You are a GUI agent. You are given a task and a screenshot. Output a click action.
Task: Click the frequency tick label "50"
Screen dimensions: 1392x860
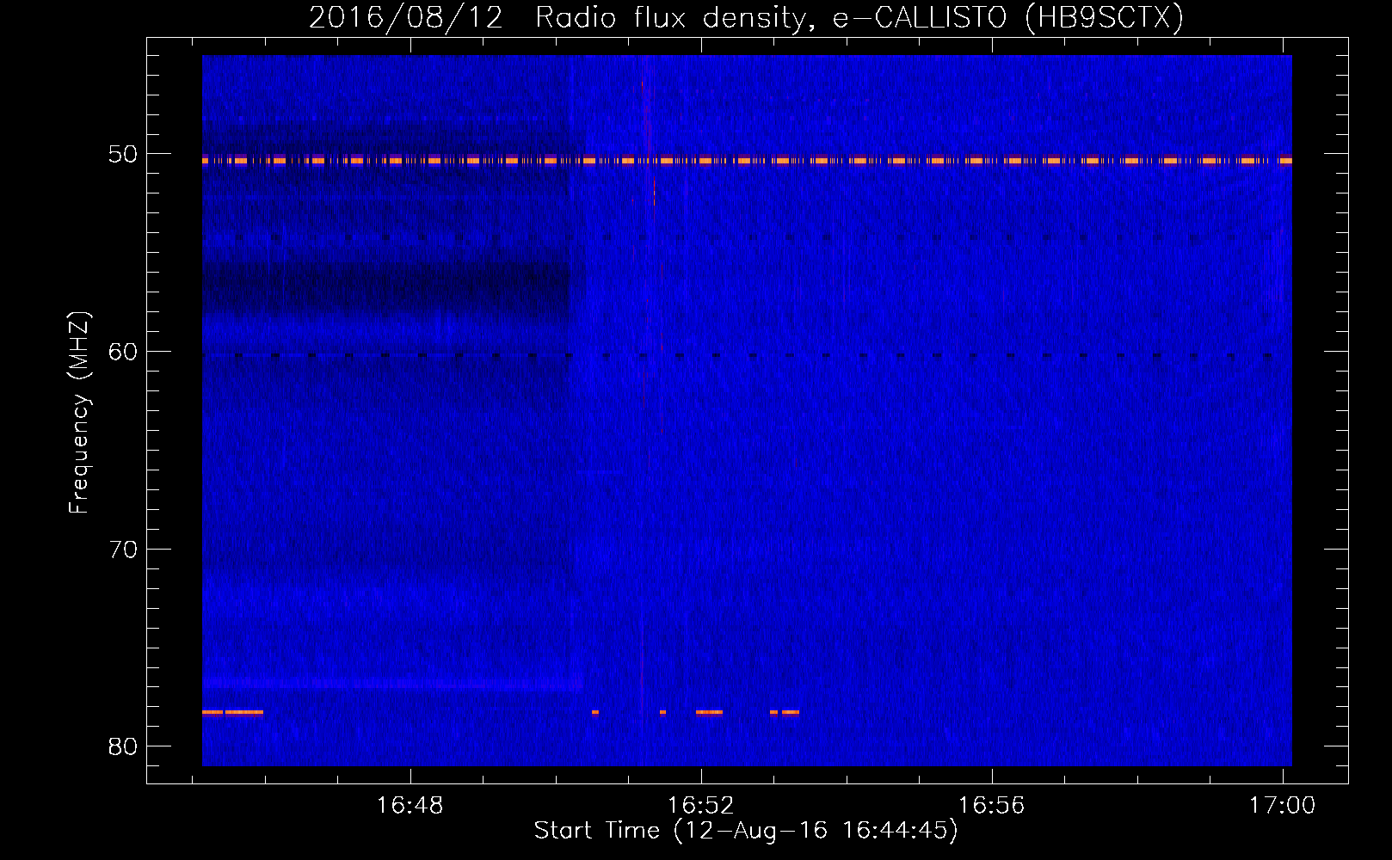pyautogui.click(x=123, y=155)
